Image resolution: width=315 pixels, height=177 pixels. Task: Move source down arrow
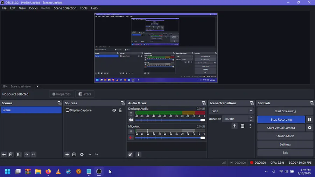(x=97, y=155)
